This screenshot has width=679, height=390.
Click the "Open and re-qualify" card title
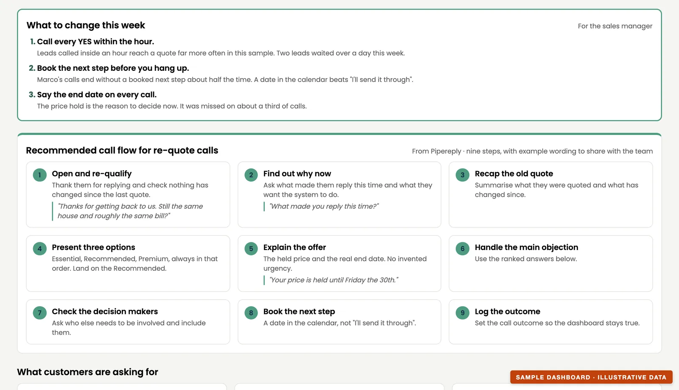click(x=92, y=174)
